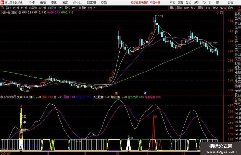The height and width of the screenshot is (155, 241).
Task: Open the 版面 menu
Action: [x=180, y=3]
